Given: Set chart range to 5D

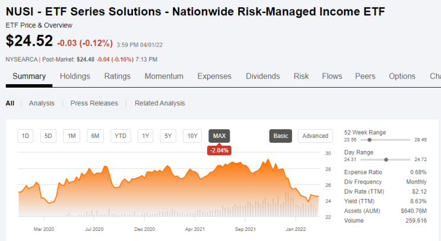Looking at the screenshot, I should [48, 136].
